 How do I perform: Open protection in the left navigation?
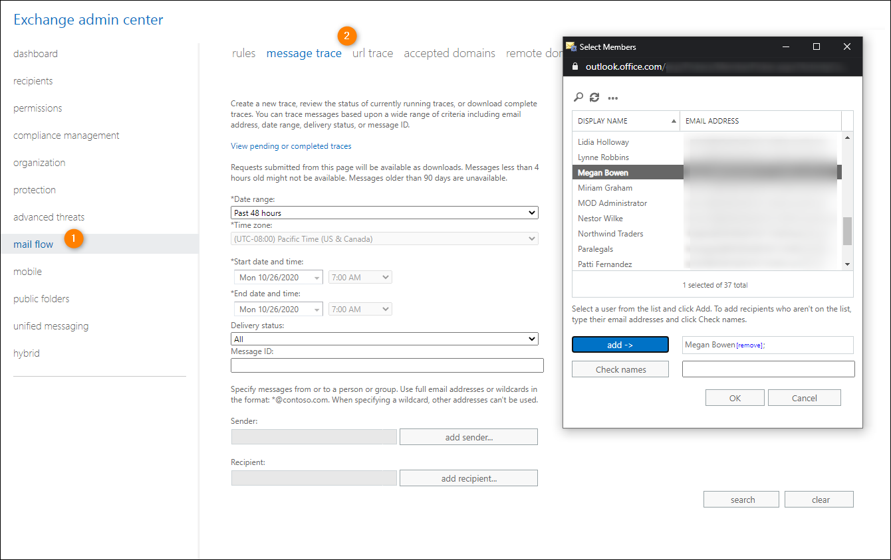[x=36, y=190]
